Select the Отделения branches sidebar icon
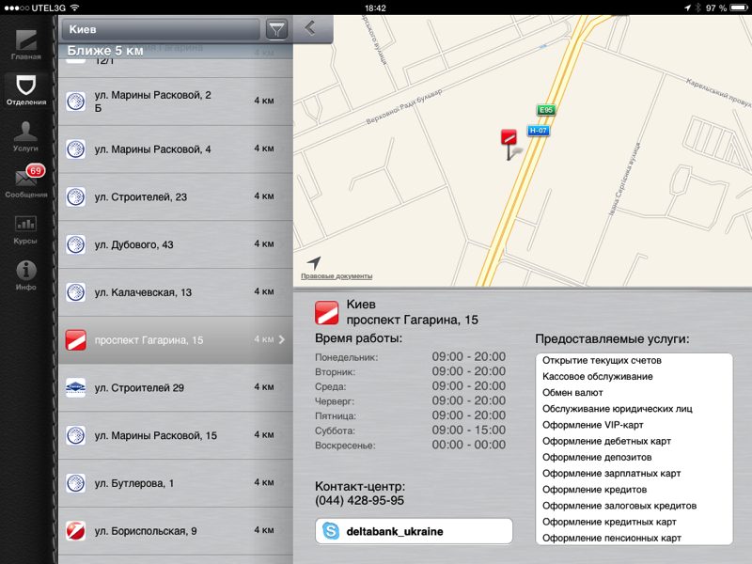Image resolution: width=752 pixels, height=564 pixels. 25,90
